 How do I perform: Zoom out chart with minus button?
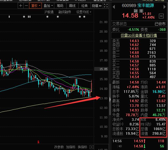tap(26, 5)
